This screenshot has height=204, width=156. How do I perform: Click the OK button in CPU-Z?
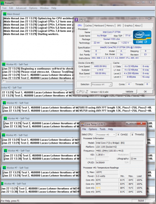pos(145,92)
